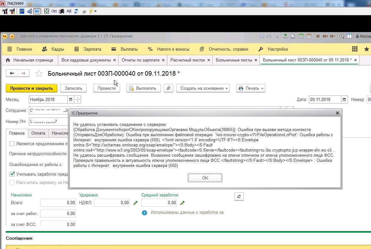Send Windows key via flag icon
Image resolution: width=371 pixels, height=249 pixels.
pos(62,11)
